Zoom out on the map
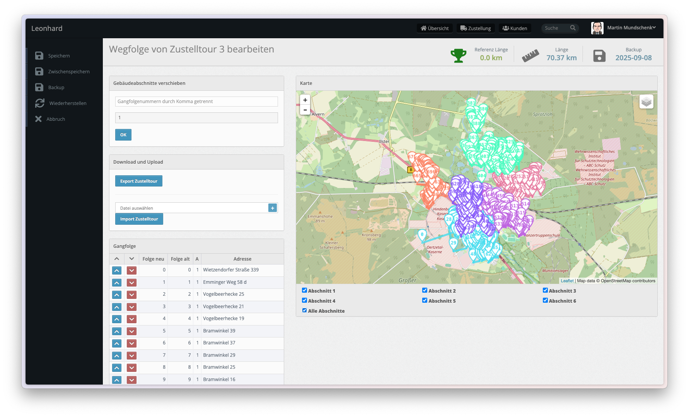 (305, 110)
